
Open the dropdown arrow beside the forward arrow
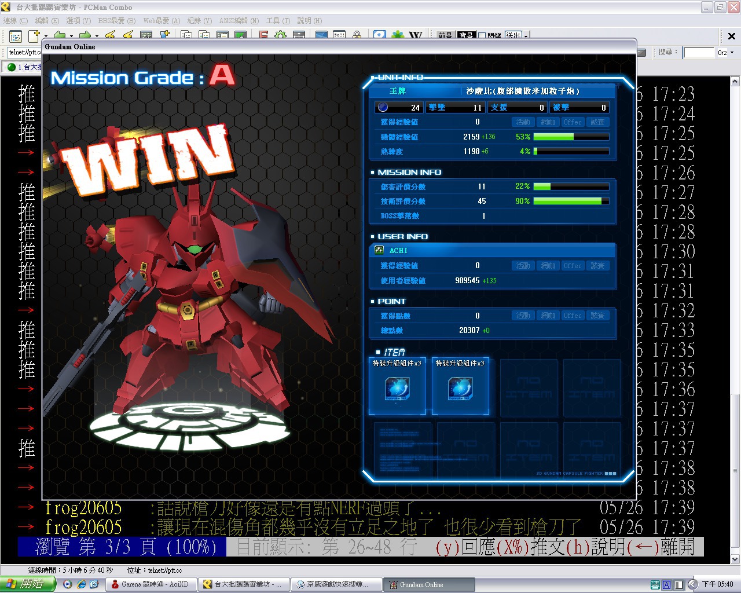pyautogui.click(x=97, y=36)
